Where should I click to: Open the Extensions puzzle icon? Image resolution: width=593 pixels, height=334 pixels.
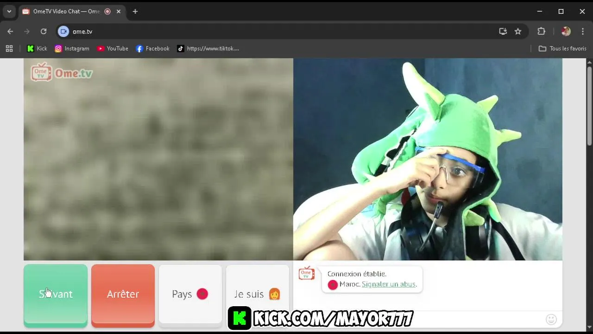[x=541, y=32]
